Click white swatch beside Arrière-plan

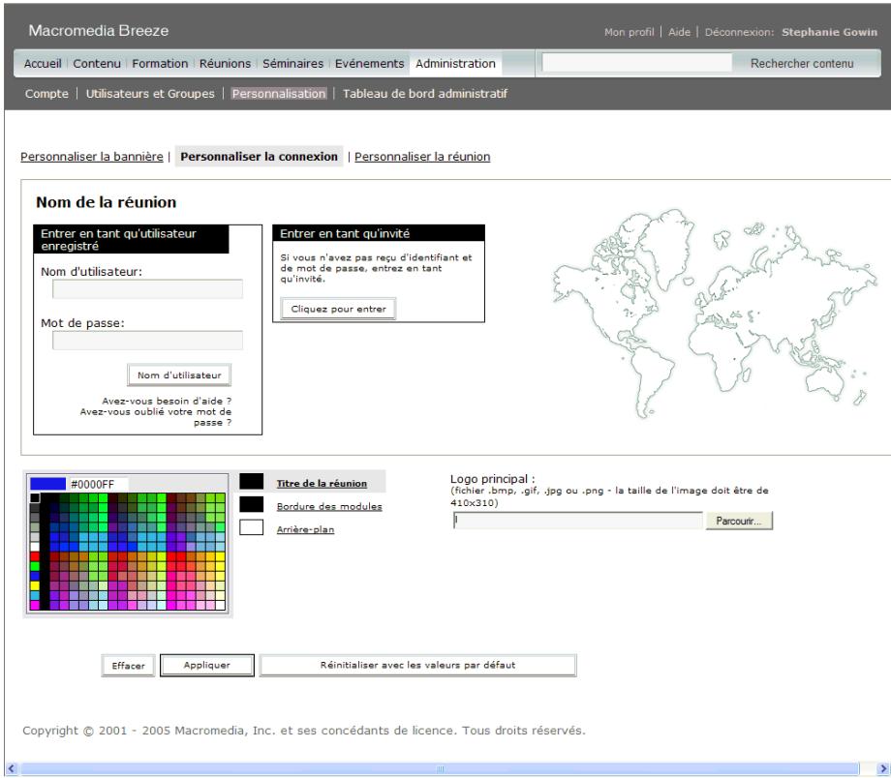pyautogui.click(x=251, y=527)
